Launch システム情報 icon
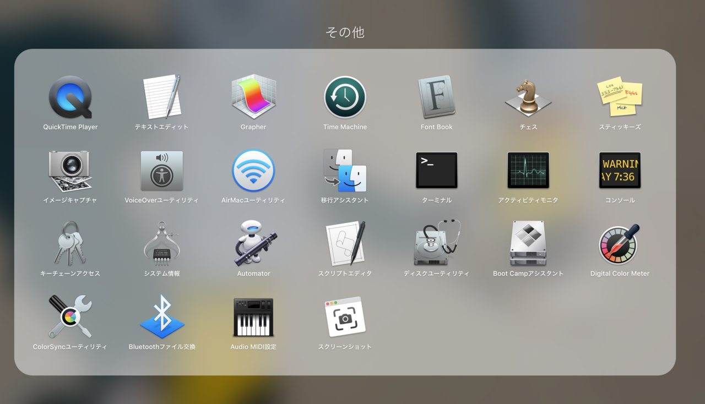This screenshot has width=705, height=404. tap(162, 243)
